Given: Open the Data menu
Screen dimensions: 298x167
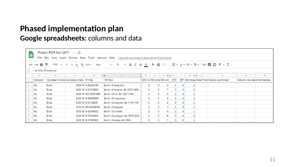Looking at the screenshot, I should (x=82, y=58).
